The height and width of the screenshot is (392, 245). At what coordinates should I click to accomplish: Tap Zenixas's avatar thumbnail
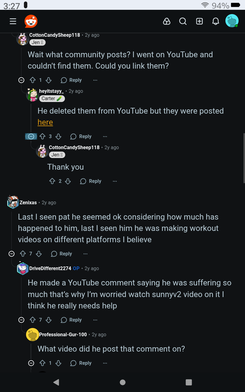click(13, 202)
